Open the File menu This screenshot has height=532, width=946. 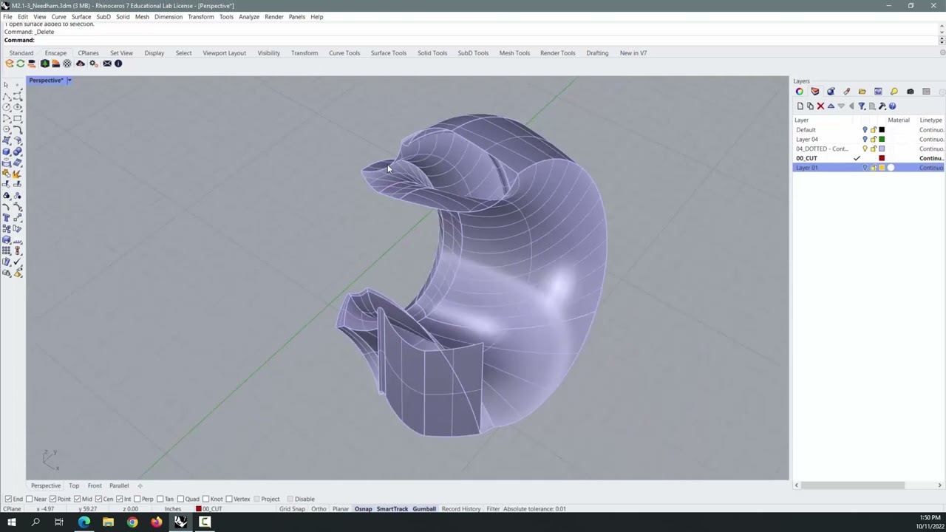(x=7, y=16)
